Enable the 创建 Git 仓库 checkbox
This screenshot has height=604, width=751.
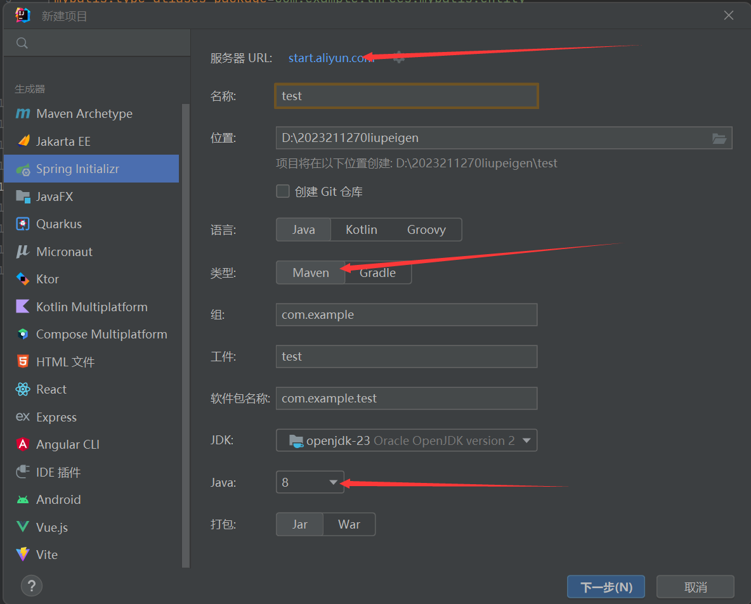[283, 191]
